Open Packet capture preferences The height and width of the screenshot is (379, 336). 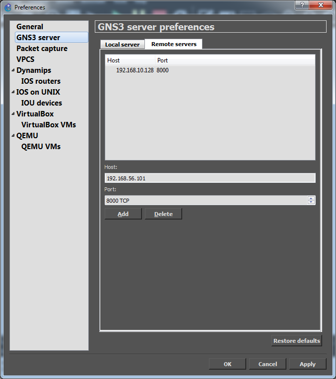click(x=42, y=49)
